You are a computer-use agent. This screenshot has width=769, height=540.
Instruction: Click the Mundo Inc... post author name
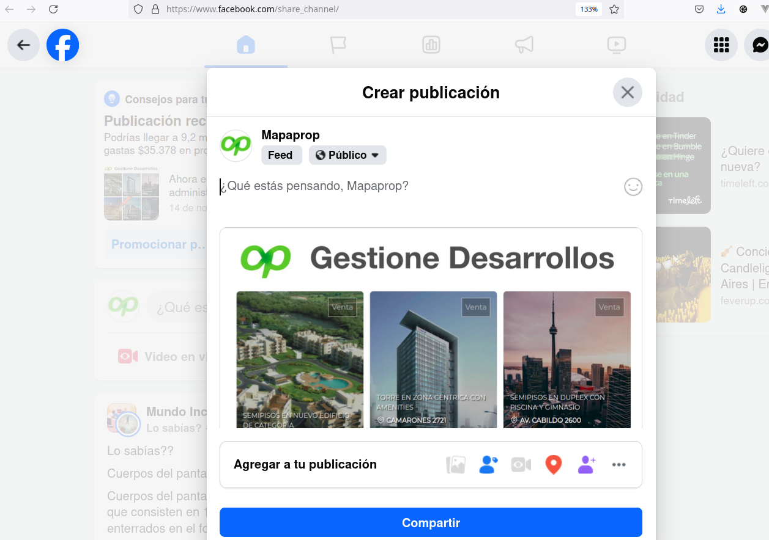pyautogui.click(x=176, y=412)
